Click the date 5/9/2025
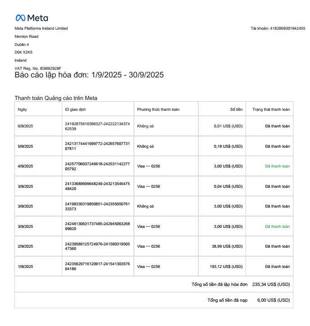310x326 pixels. pyautogui.click(x=25, y=146)
